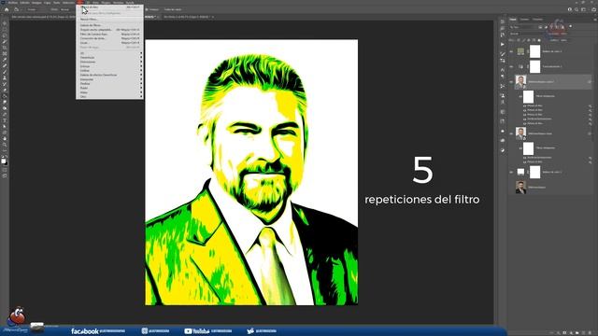Open the Archivo menu
The image size is (598, 336).
(x=12, y=2)
